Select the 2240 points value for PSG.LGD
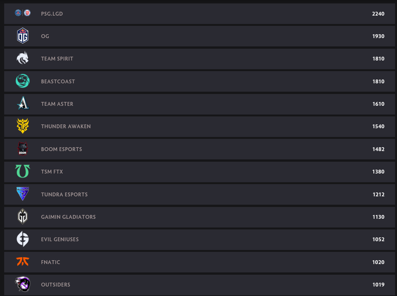 click(378, 14)
